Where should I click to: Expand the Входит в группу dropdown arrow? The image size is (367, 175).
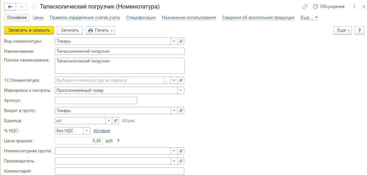pyautogui.click(x=174, y=110)
